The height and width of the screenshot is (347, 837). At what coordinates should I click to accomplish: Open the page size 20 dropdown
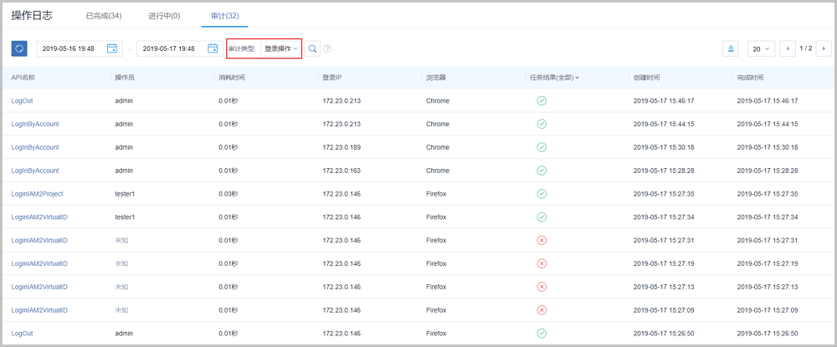(x=761, y=48)
